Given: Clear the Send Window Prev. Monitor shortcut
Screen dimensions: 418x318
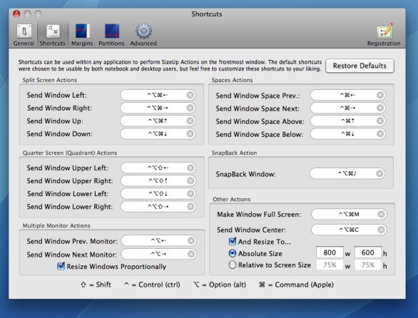Looking at the screenshot, I should point(191,241).
